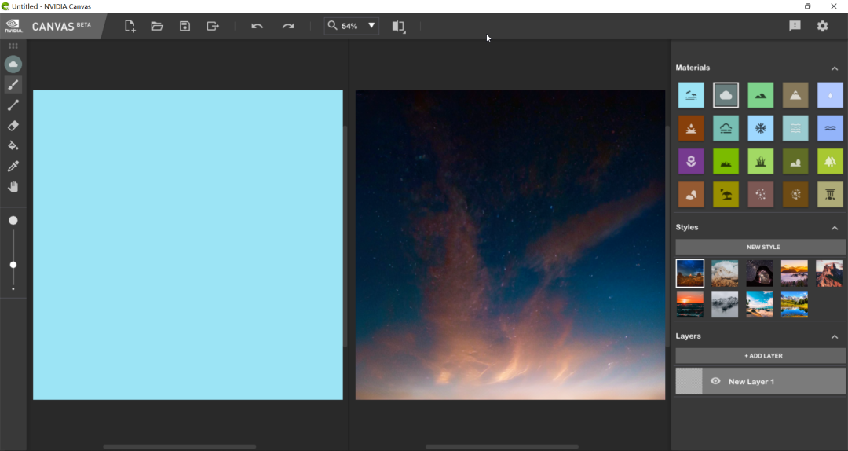This screenshot has height=451, width=848.
Task: Open the settings gear
Action: 823,26
